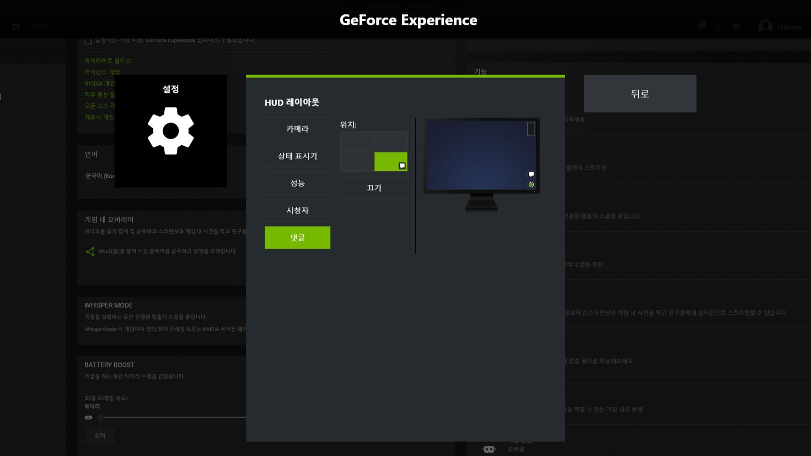The image size is (811, 456).
Task: Click the 게임 내 오버레이 heading
Action: click(x=109, y=219)
